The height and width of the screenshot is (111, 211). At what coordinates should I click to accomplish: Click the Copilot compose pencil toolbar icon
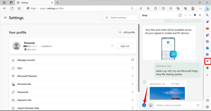[x=141, y=8]
